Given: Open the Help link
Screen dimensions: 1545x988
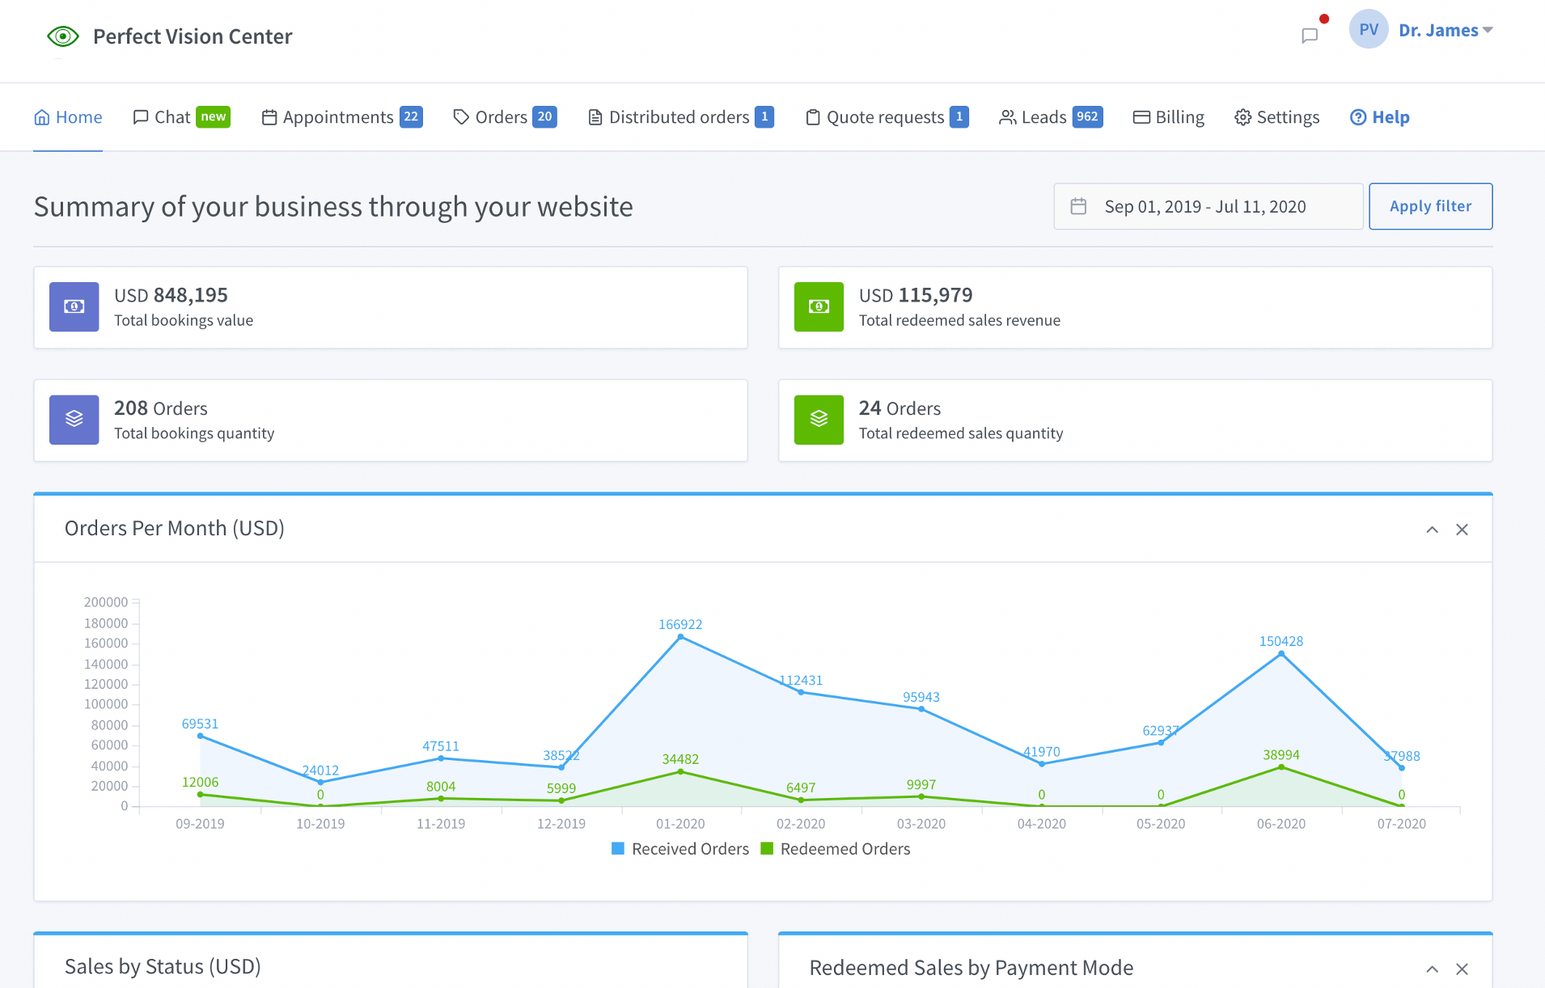Looking at the screenshot, I should (x=1380, y=117).
